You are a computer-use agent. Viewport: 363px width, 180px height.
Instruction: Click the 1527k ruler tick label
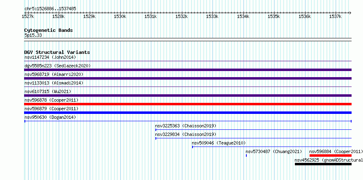[x=28, y=17]
